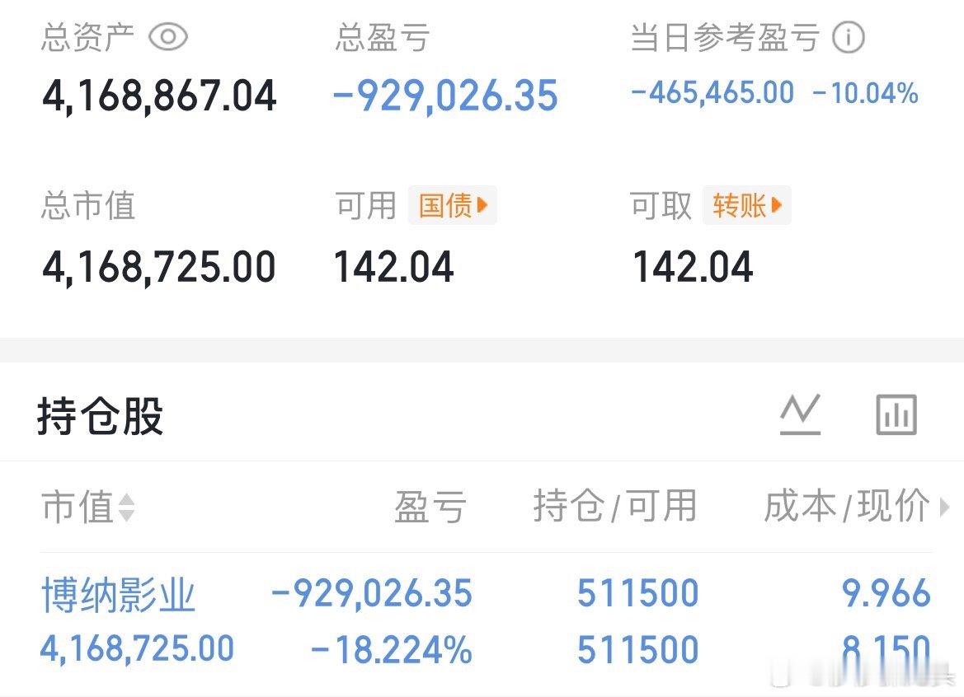The image size is (964, 697).
Task: Expand the 国债 quick-access entry
Action: [x=453, y=205]
